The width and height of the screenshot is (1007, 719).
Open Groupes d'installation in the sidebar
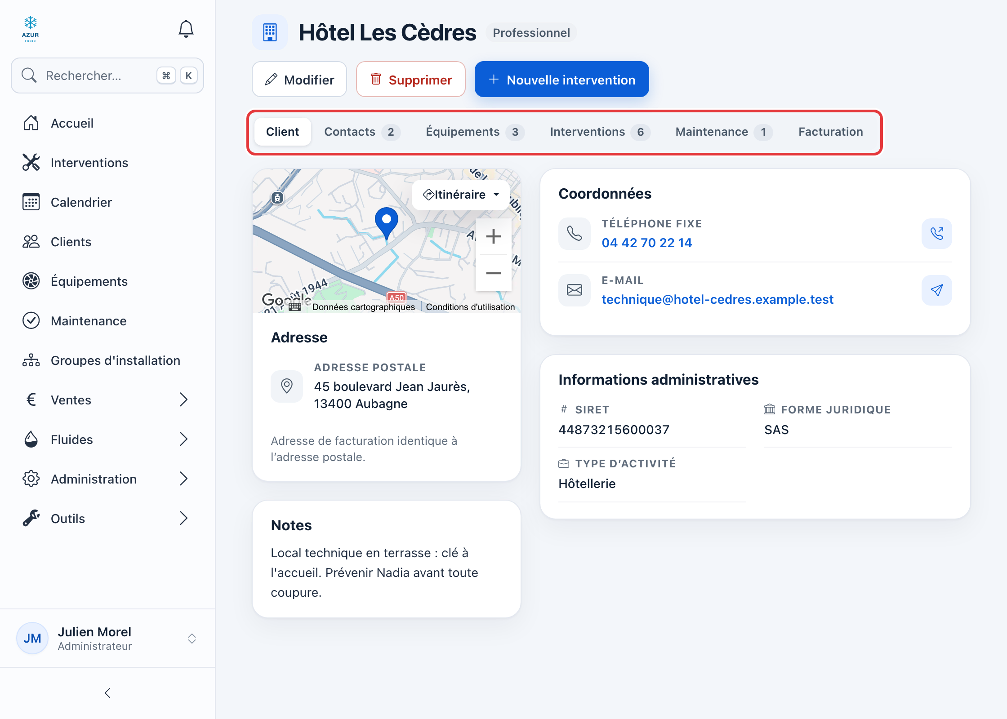(x=107, y=360)
